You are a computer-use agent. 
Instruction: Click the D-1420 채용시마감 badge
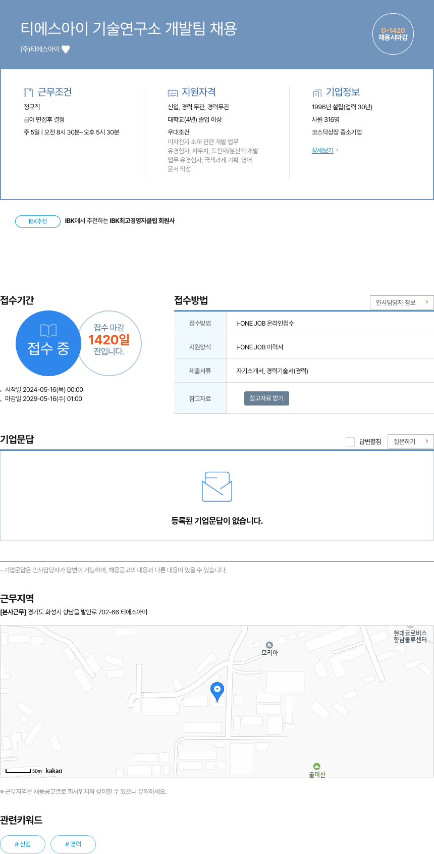[x=393, y=34]
